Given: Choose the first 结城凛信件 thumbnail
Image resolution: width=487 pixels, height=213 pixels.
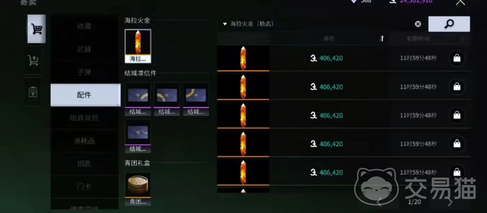Looking at the screenshot, I should [x=138, y=100].
